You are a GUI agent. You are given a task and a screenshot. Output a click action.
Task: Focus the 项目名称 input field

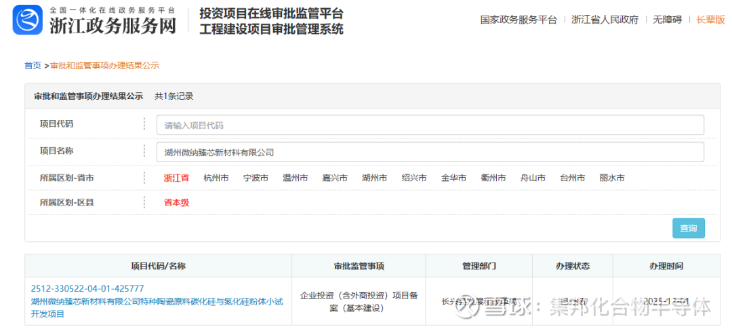pos(430,152)
